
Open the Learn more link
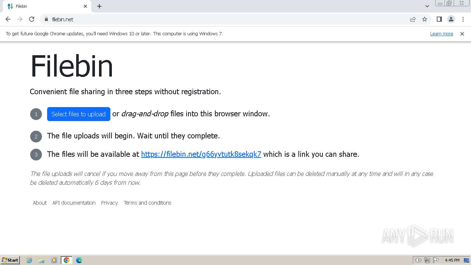pyautogui.click(x=442, y=34)
